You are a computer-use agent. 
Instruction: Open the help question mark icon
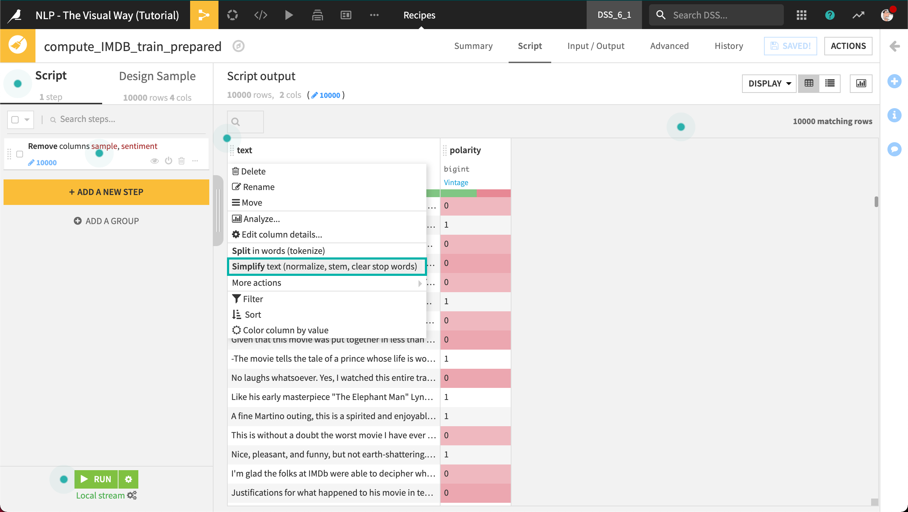(830, 15)
